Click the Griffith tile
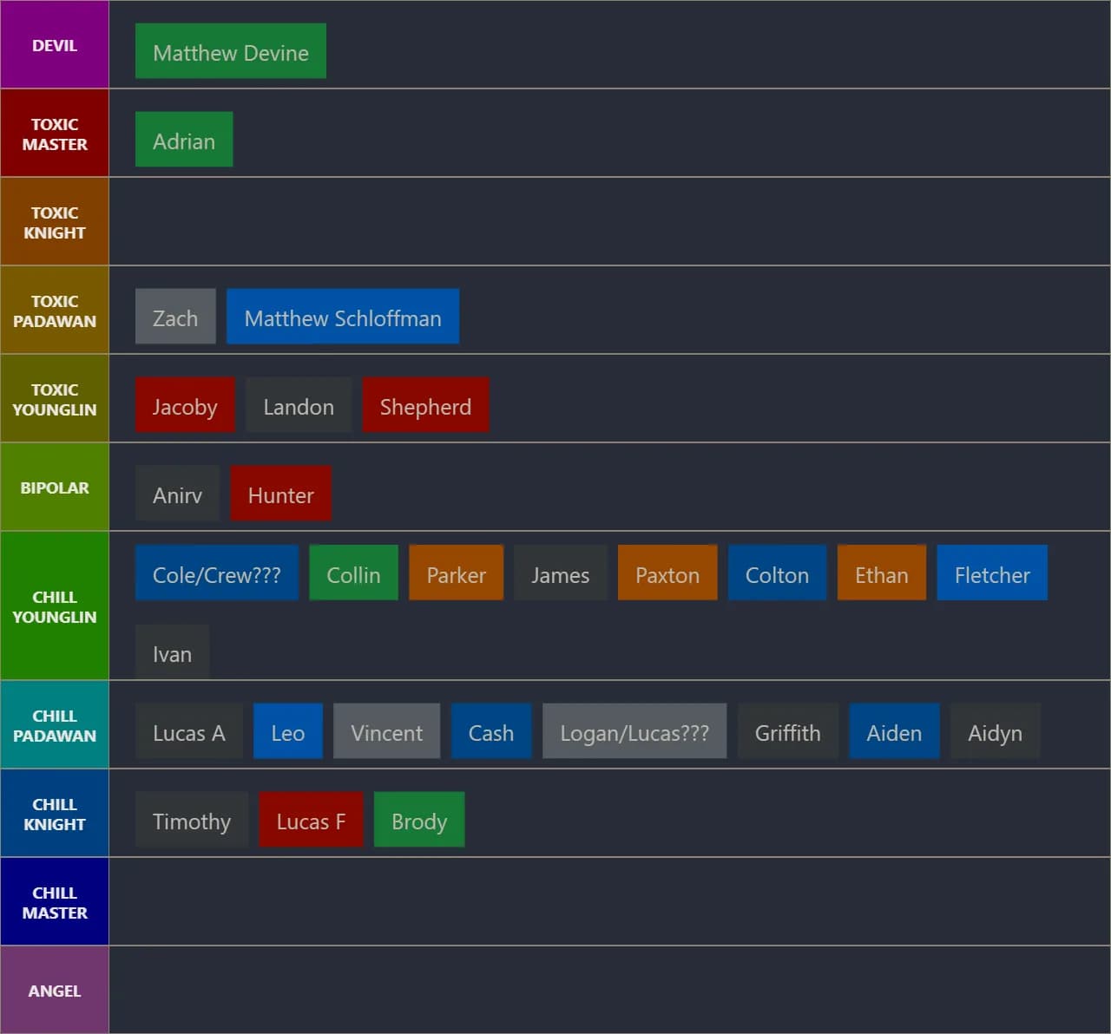Viewport: 1111px width, 1034px height. (x=787, y=732)
